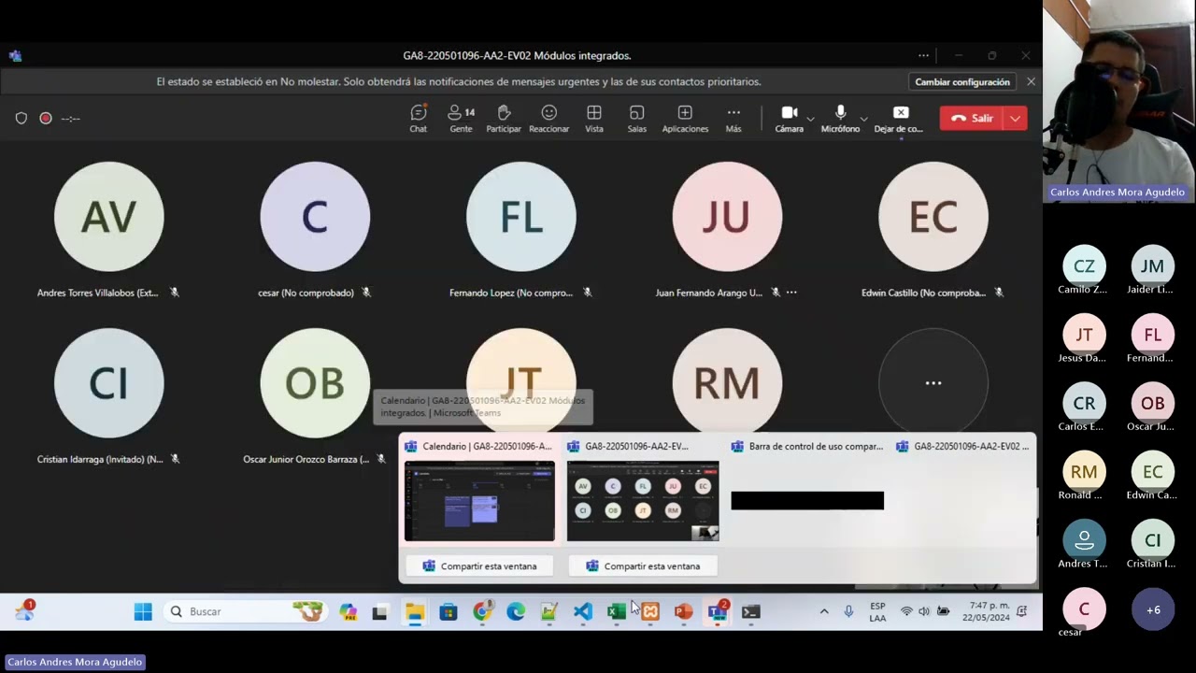
Task: Select the Calendario window preview thumbnail
Action: coord(479,501)
